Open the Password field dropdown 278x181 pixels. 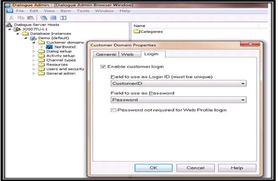coord(243,100)
